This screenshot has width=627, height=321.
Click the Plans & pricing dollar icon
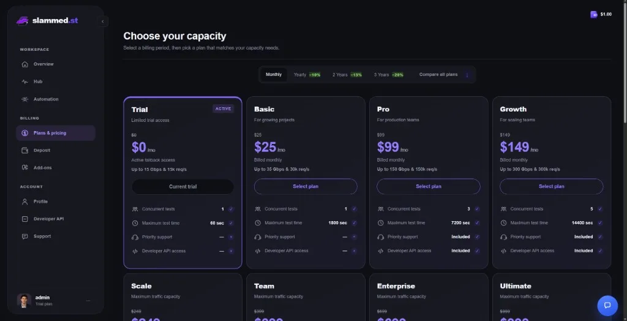[x=24, y=133]
